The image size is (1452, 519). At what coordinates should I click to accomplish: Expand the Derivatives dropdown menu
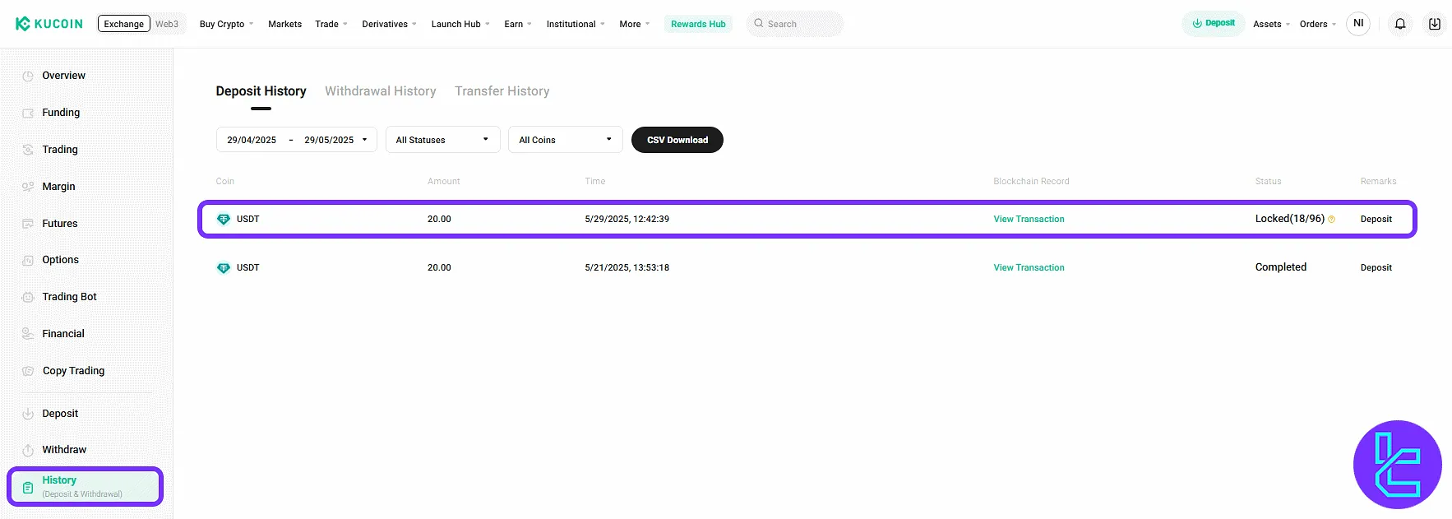389,24
